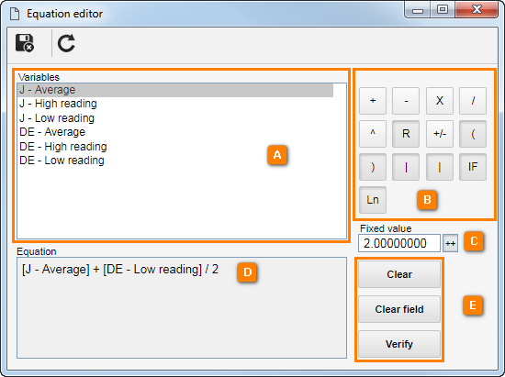Click the refresh arrow toolbar icon
This screenshot has height=377, width=505.
[x=66, y=43]
